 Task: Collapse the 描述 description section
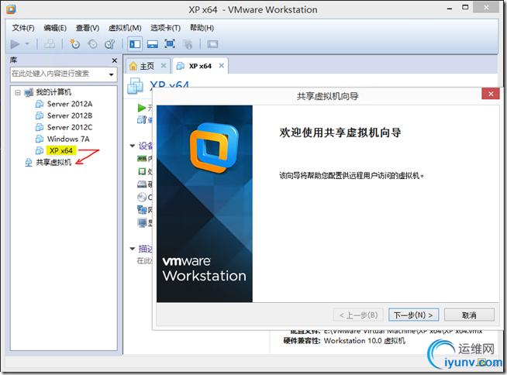pyautogui.click(x=133, y=249)
